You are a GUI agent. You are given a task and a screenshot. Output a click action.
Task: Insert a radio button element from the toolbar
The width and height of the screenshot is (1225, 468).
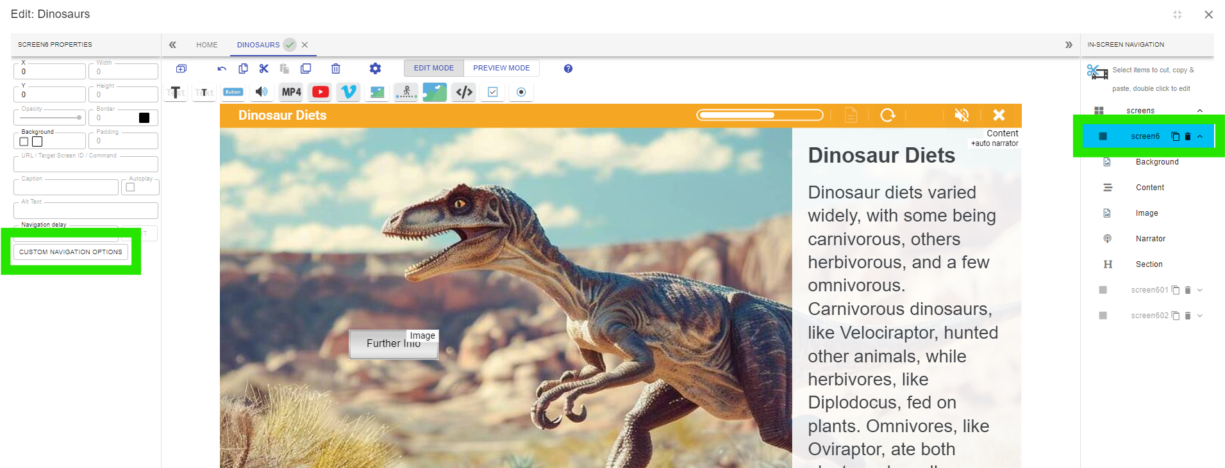[521, 92]
